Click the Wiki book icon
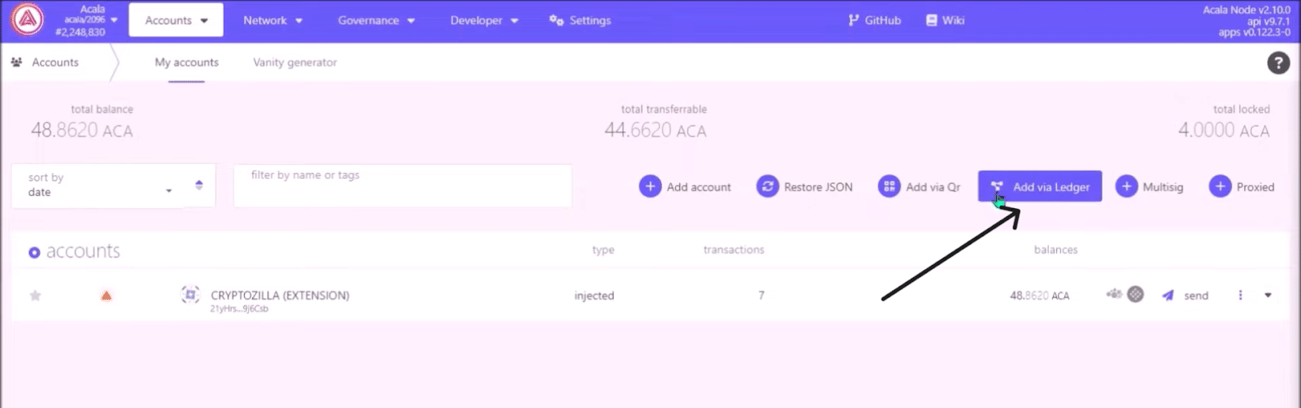Screen dimensions: 1301x408 [932, 20]
